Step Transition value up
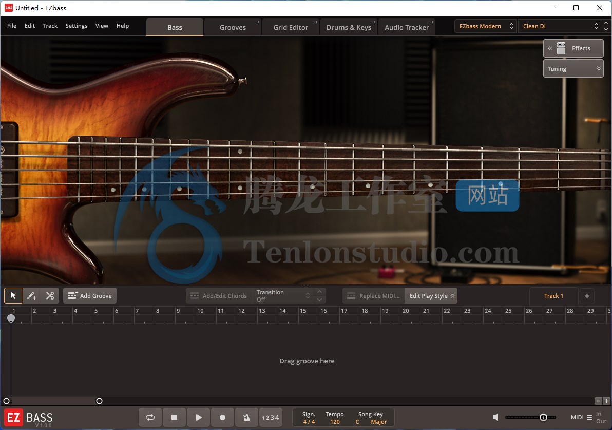 click(320, 292)
